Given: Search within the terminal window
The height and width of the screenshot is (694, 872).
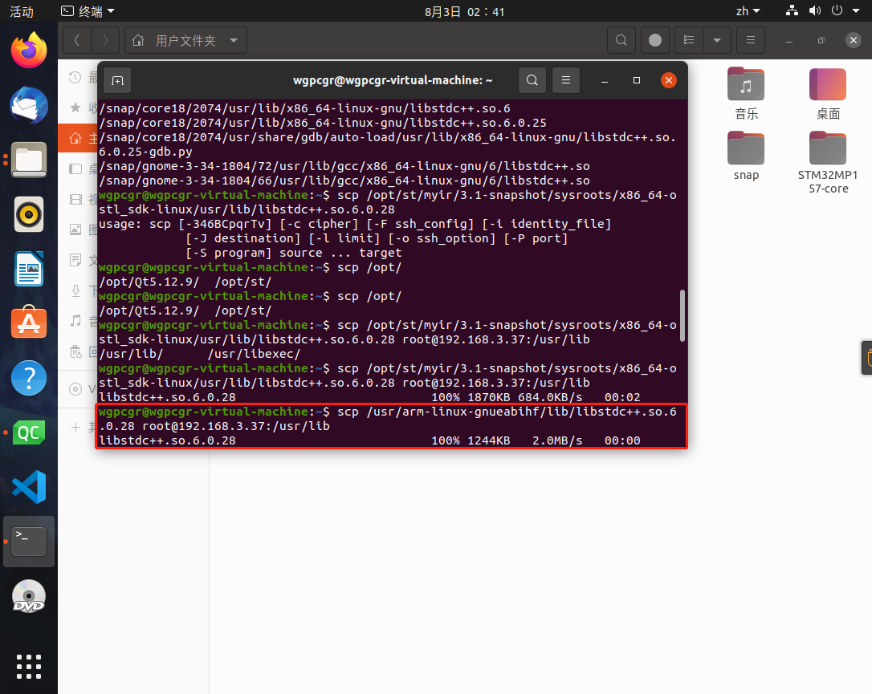Looking at the screenshot, I should pos(532,80).
